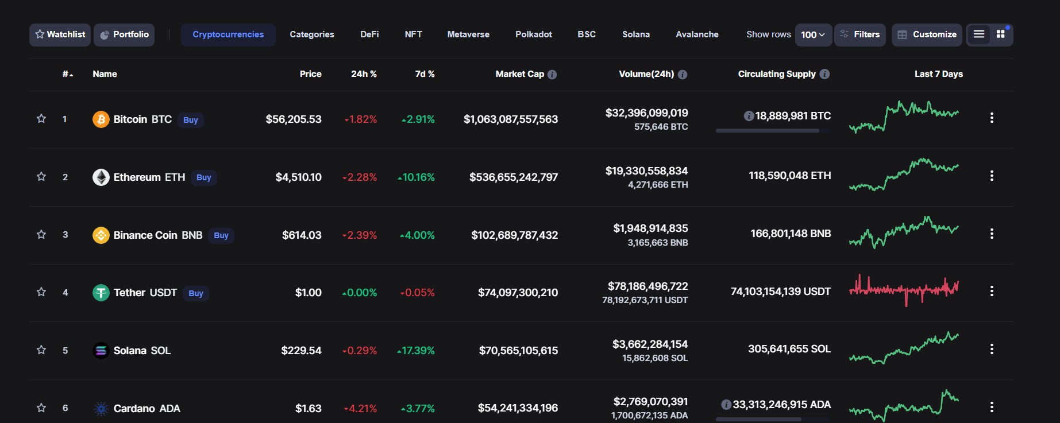Screen dimensions: 1060x423
Task: Open the Show rows 100 dropdown
Action: pyautogui.click(x=813, y=35)
